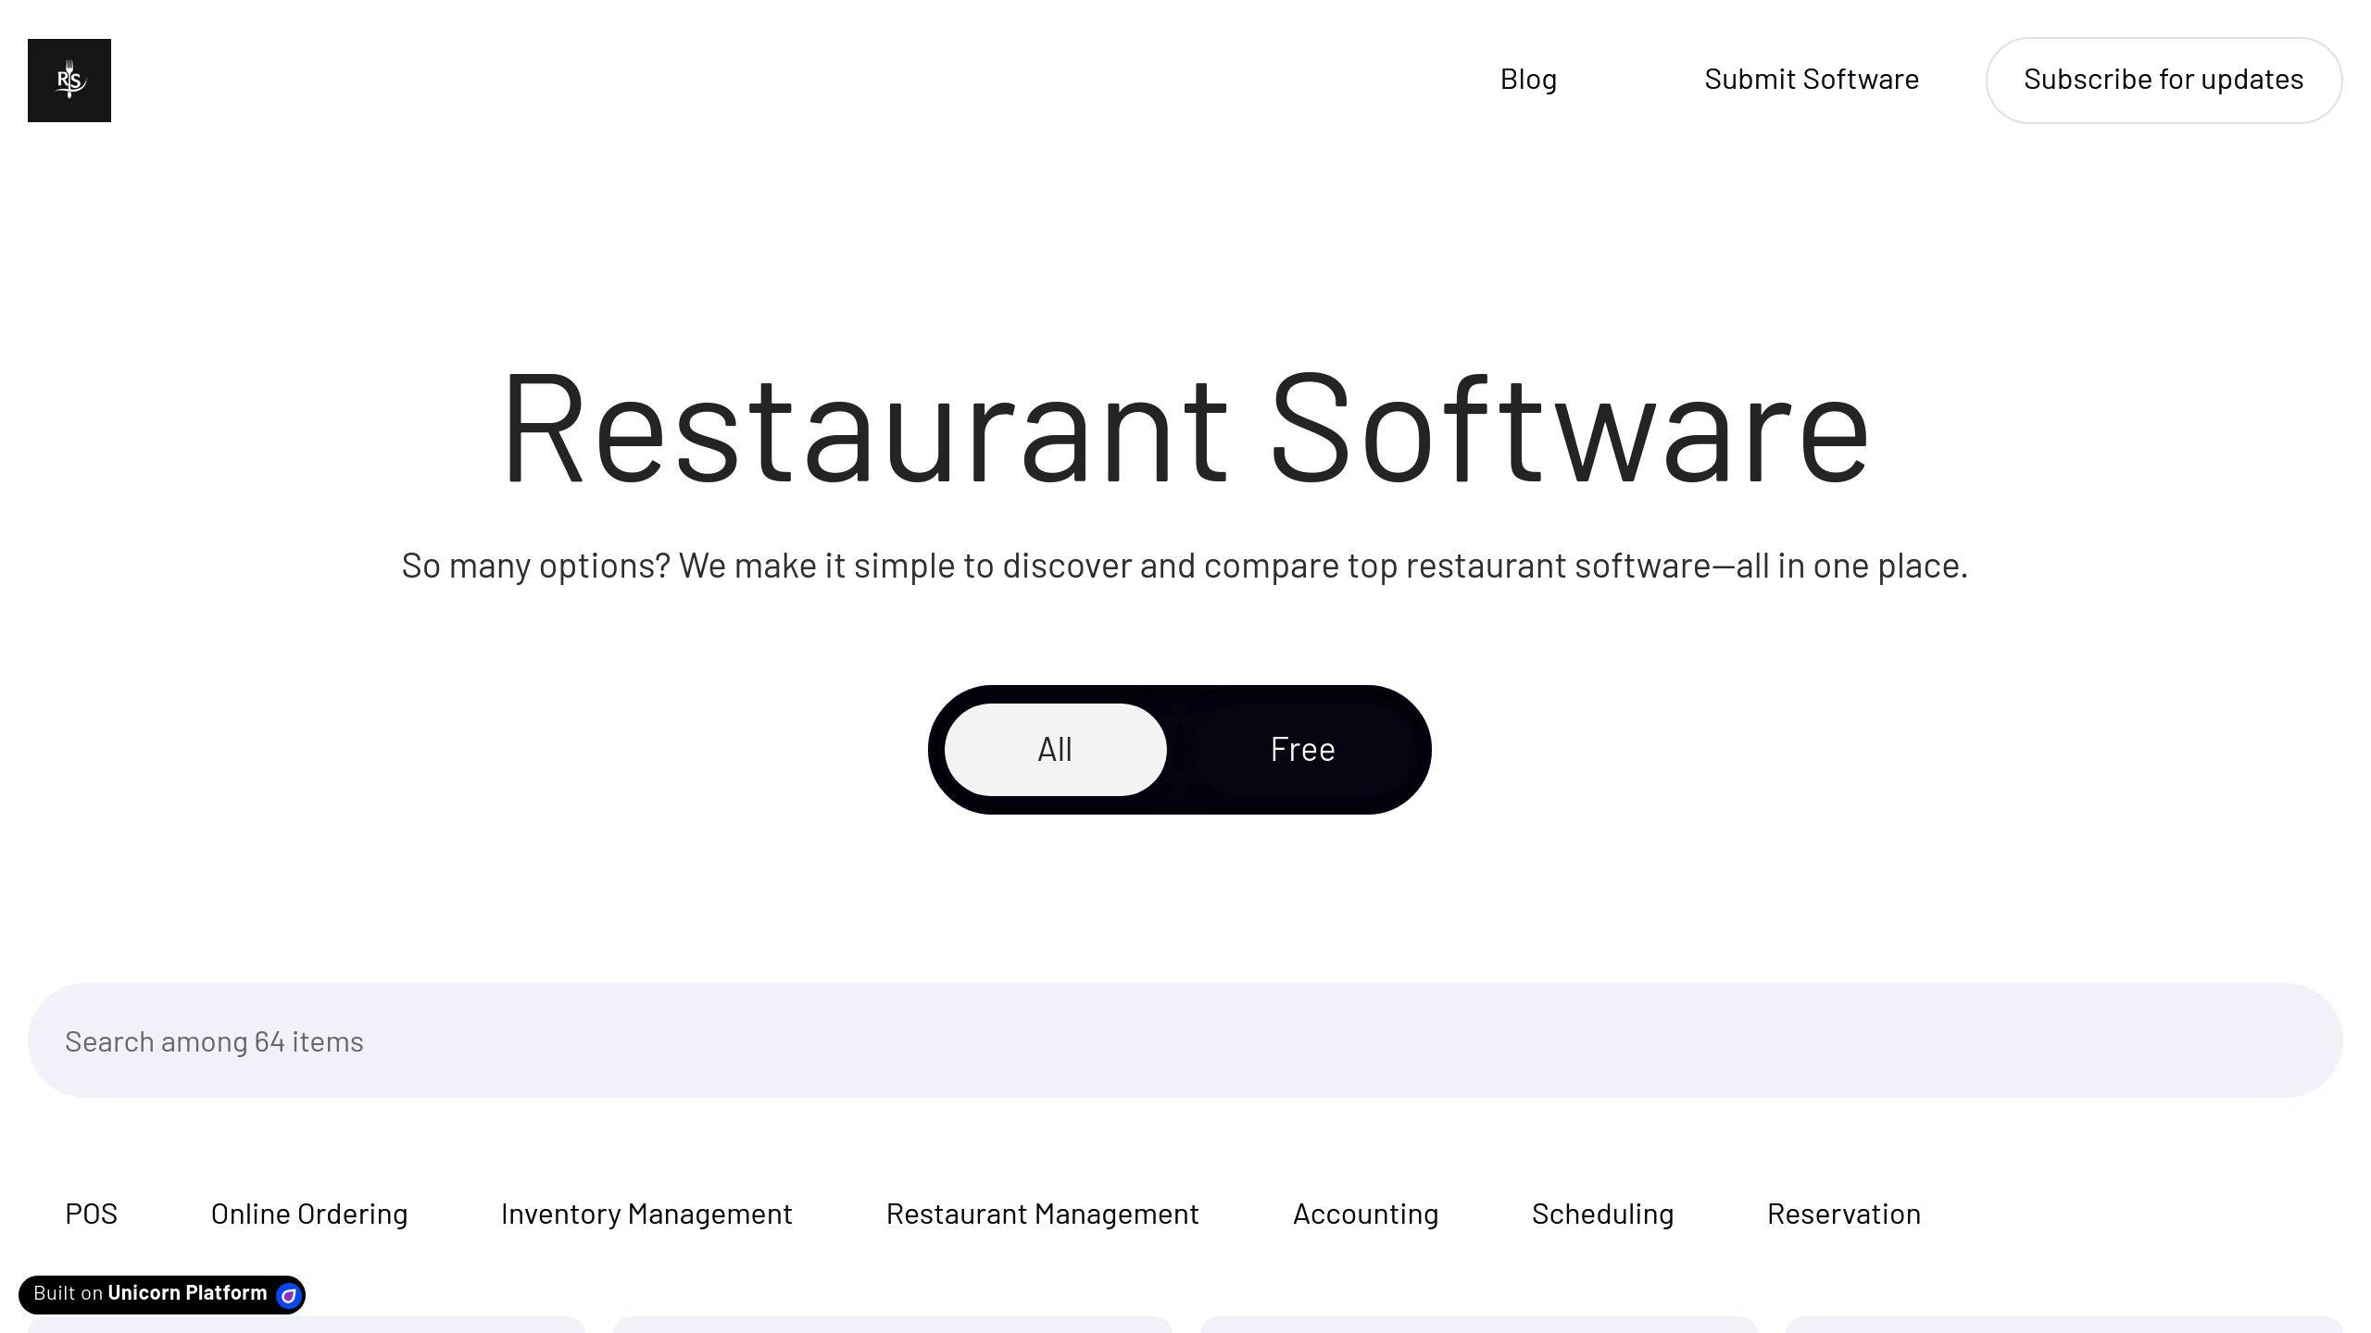2371x1333 pixels.
Task: Click the Blog navigation link
Action: [1527, 78]
